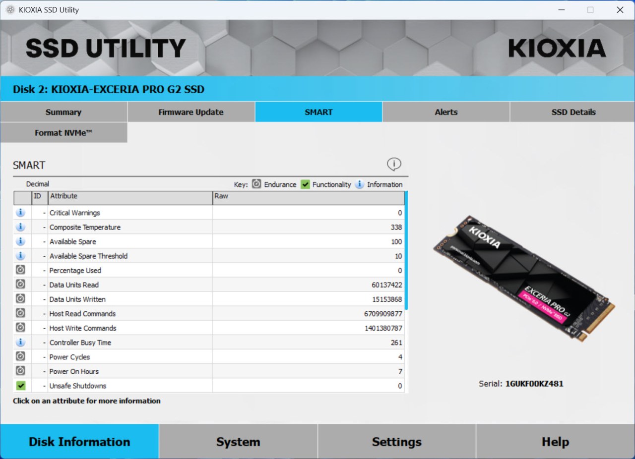This screenshot has height=459, width=635.
Task: Click the endurance icon beside Host Write Commands
Action: coord(20,328)
